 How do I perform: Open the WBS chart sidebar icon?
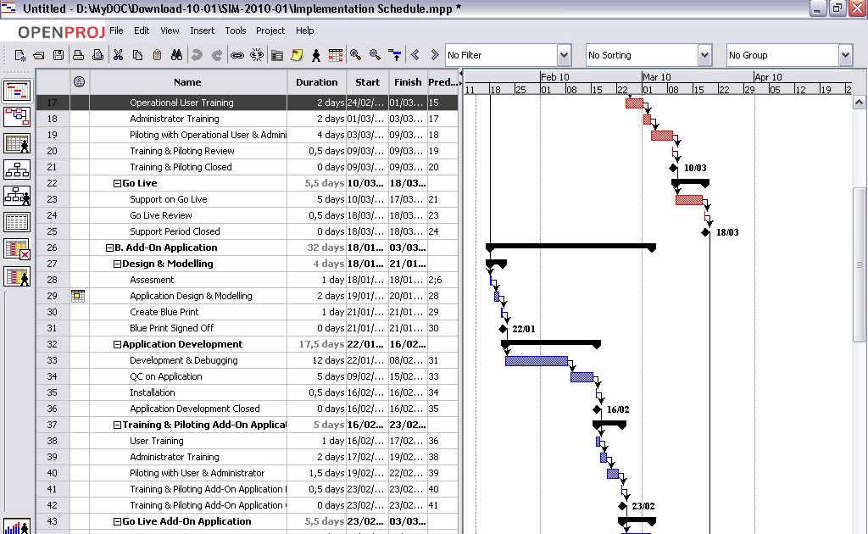(17, 170)
